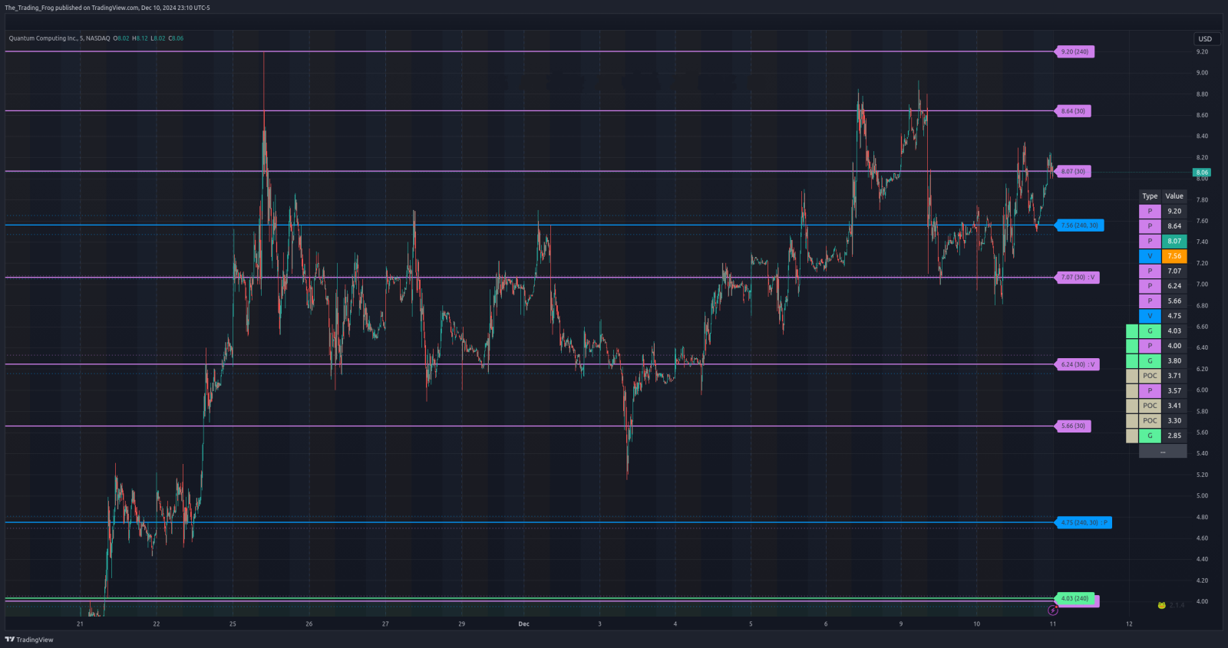
Task: Click the table value cell 7.07
Action: tap(1174, 271)
